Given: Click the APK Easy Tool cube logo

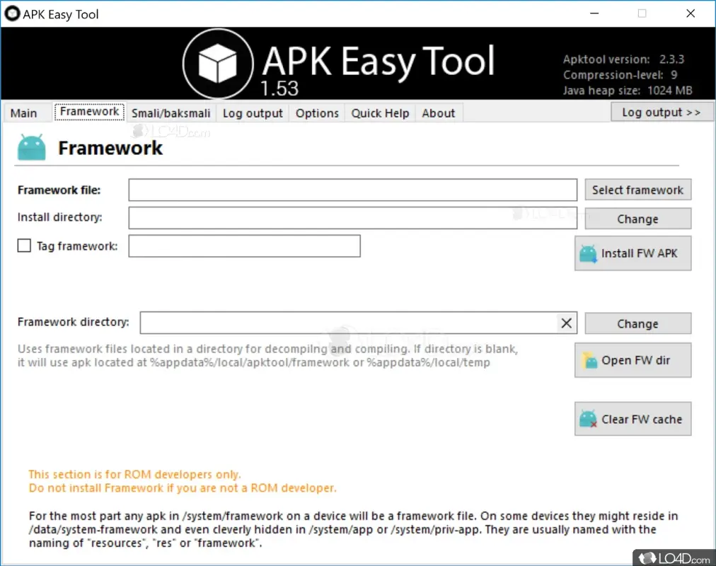Looking at the screenshot, I should (218, 64).
